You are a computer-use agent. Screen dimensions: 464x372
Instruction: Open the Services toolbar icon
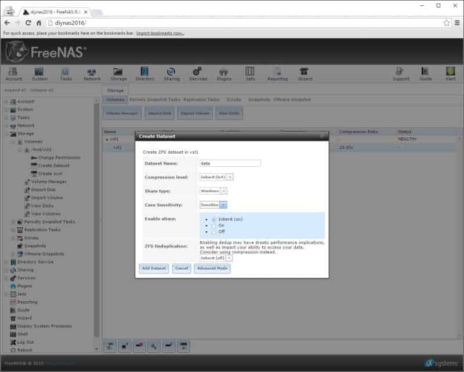[x=198, y=74]
